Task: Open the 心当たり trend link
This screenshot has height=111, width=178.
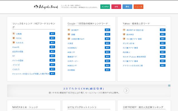Action: tap(16, 69)
